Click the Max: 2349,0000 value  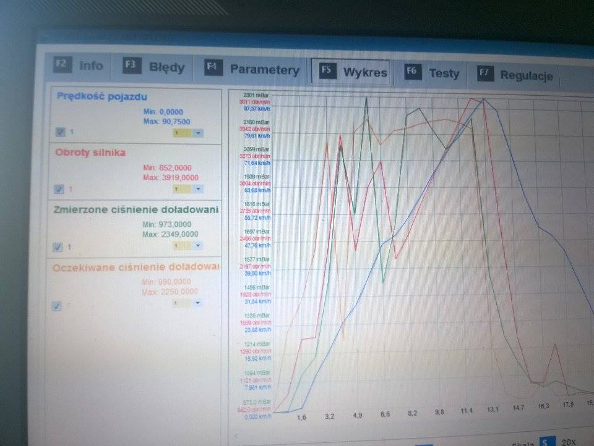point(170,235)
